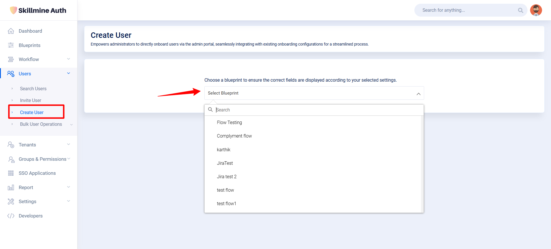Select the JiraTest blueprint option
551x249 pixels.
(x=225, y=163)
